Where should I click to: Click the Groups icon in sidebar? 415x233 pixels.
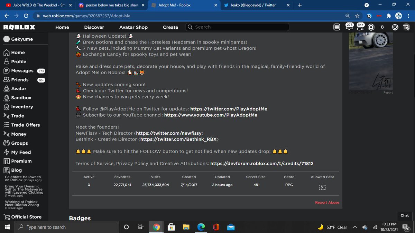[6, 143]
